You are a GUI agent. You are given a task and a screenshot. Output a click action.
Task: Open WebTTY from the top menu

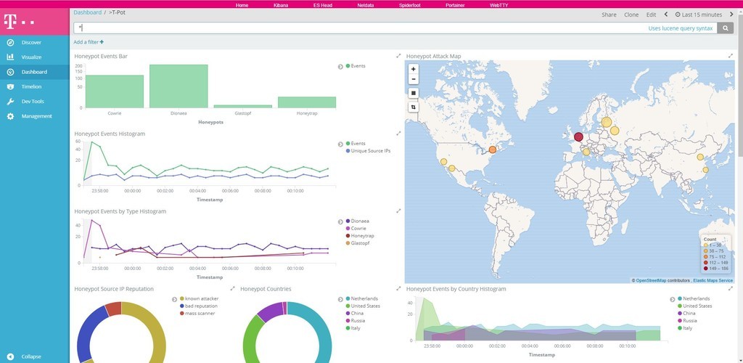click(x=499, y=5)
